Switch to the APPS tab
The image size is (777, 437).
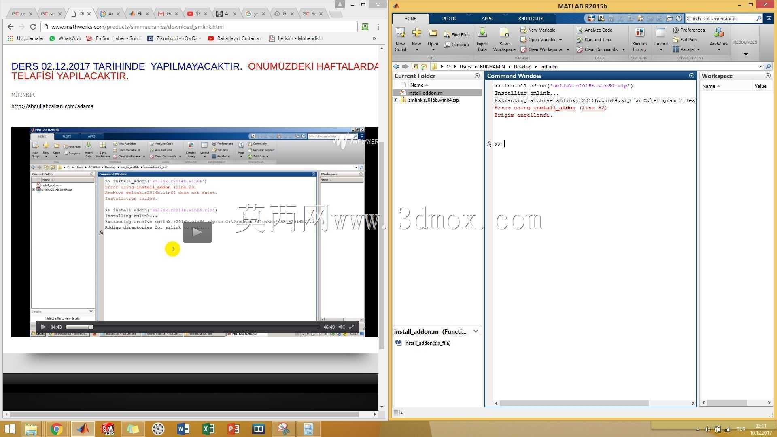487,19
